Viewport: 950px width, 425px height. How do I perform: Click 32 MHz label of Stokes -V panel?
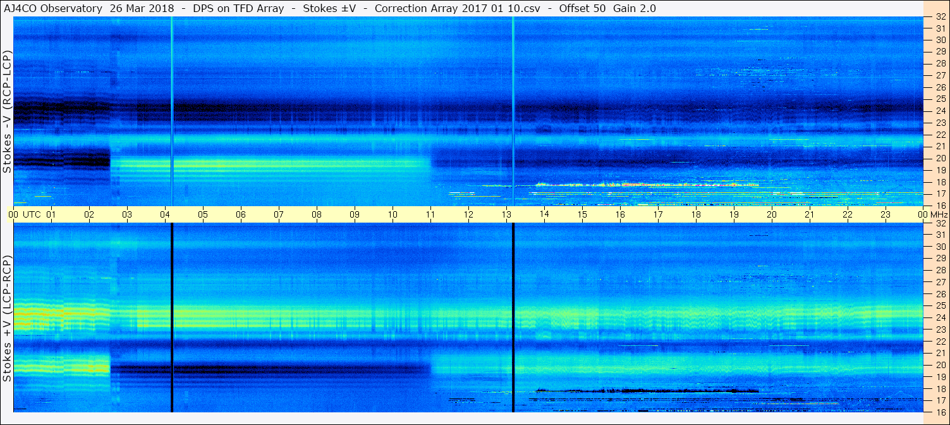tap(940, 18)
